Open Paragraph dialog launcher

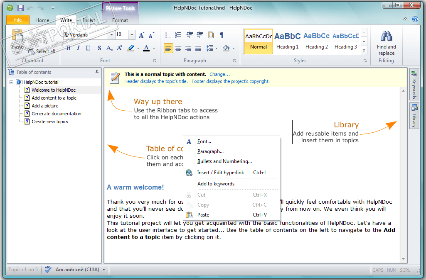[x=234, y=61]
